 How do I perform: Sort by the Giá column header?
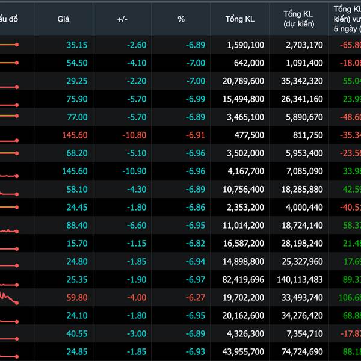point(63,19)
